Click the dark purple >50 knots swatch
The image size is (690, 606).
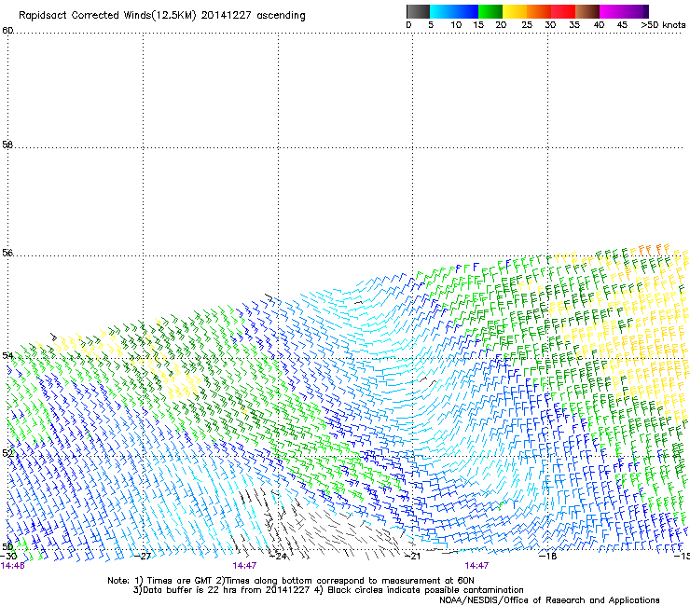pos(645,11)
